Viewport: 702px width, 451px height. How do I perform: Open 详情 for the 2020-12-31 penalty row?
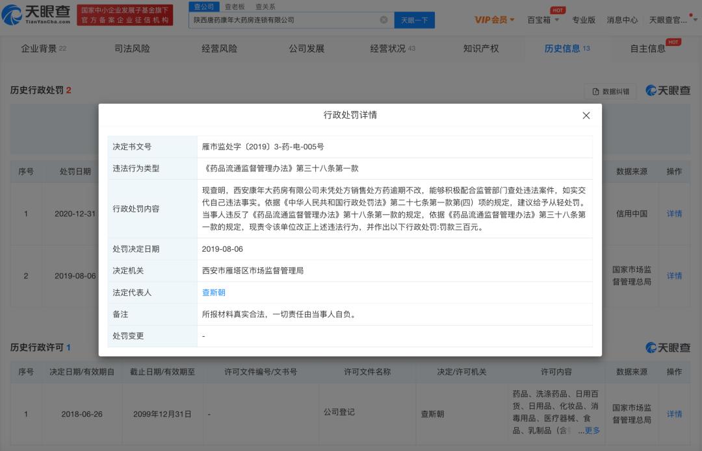click(674, 212)
